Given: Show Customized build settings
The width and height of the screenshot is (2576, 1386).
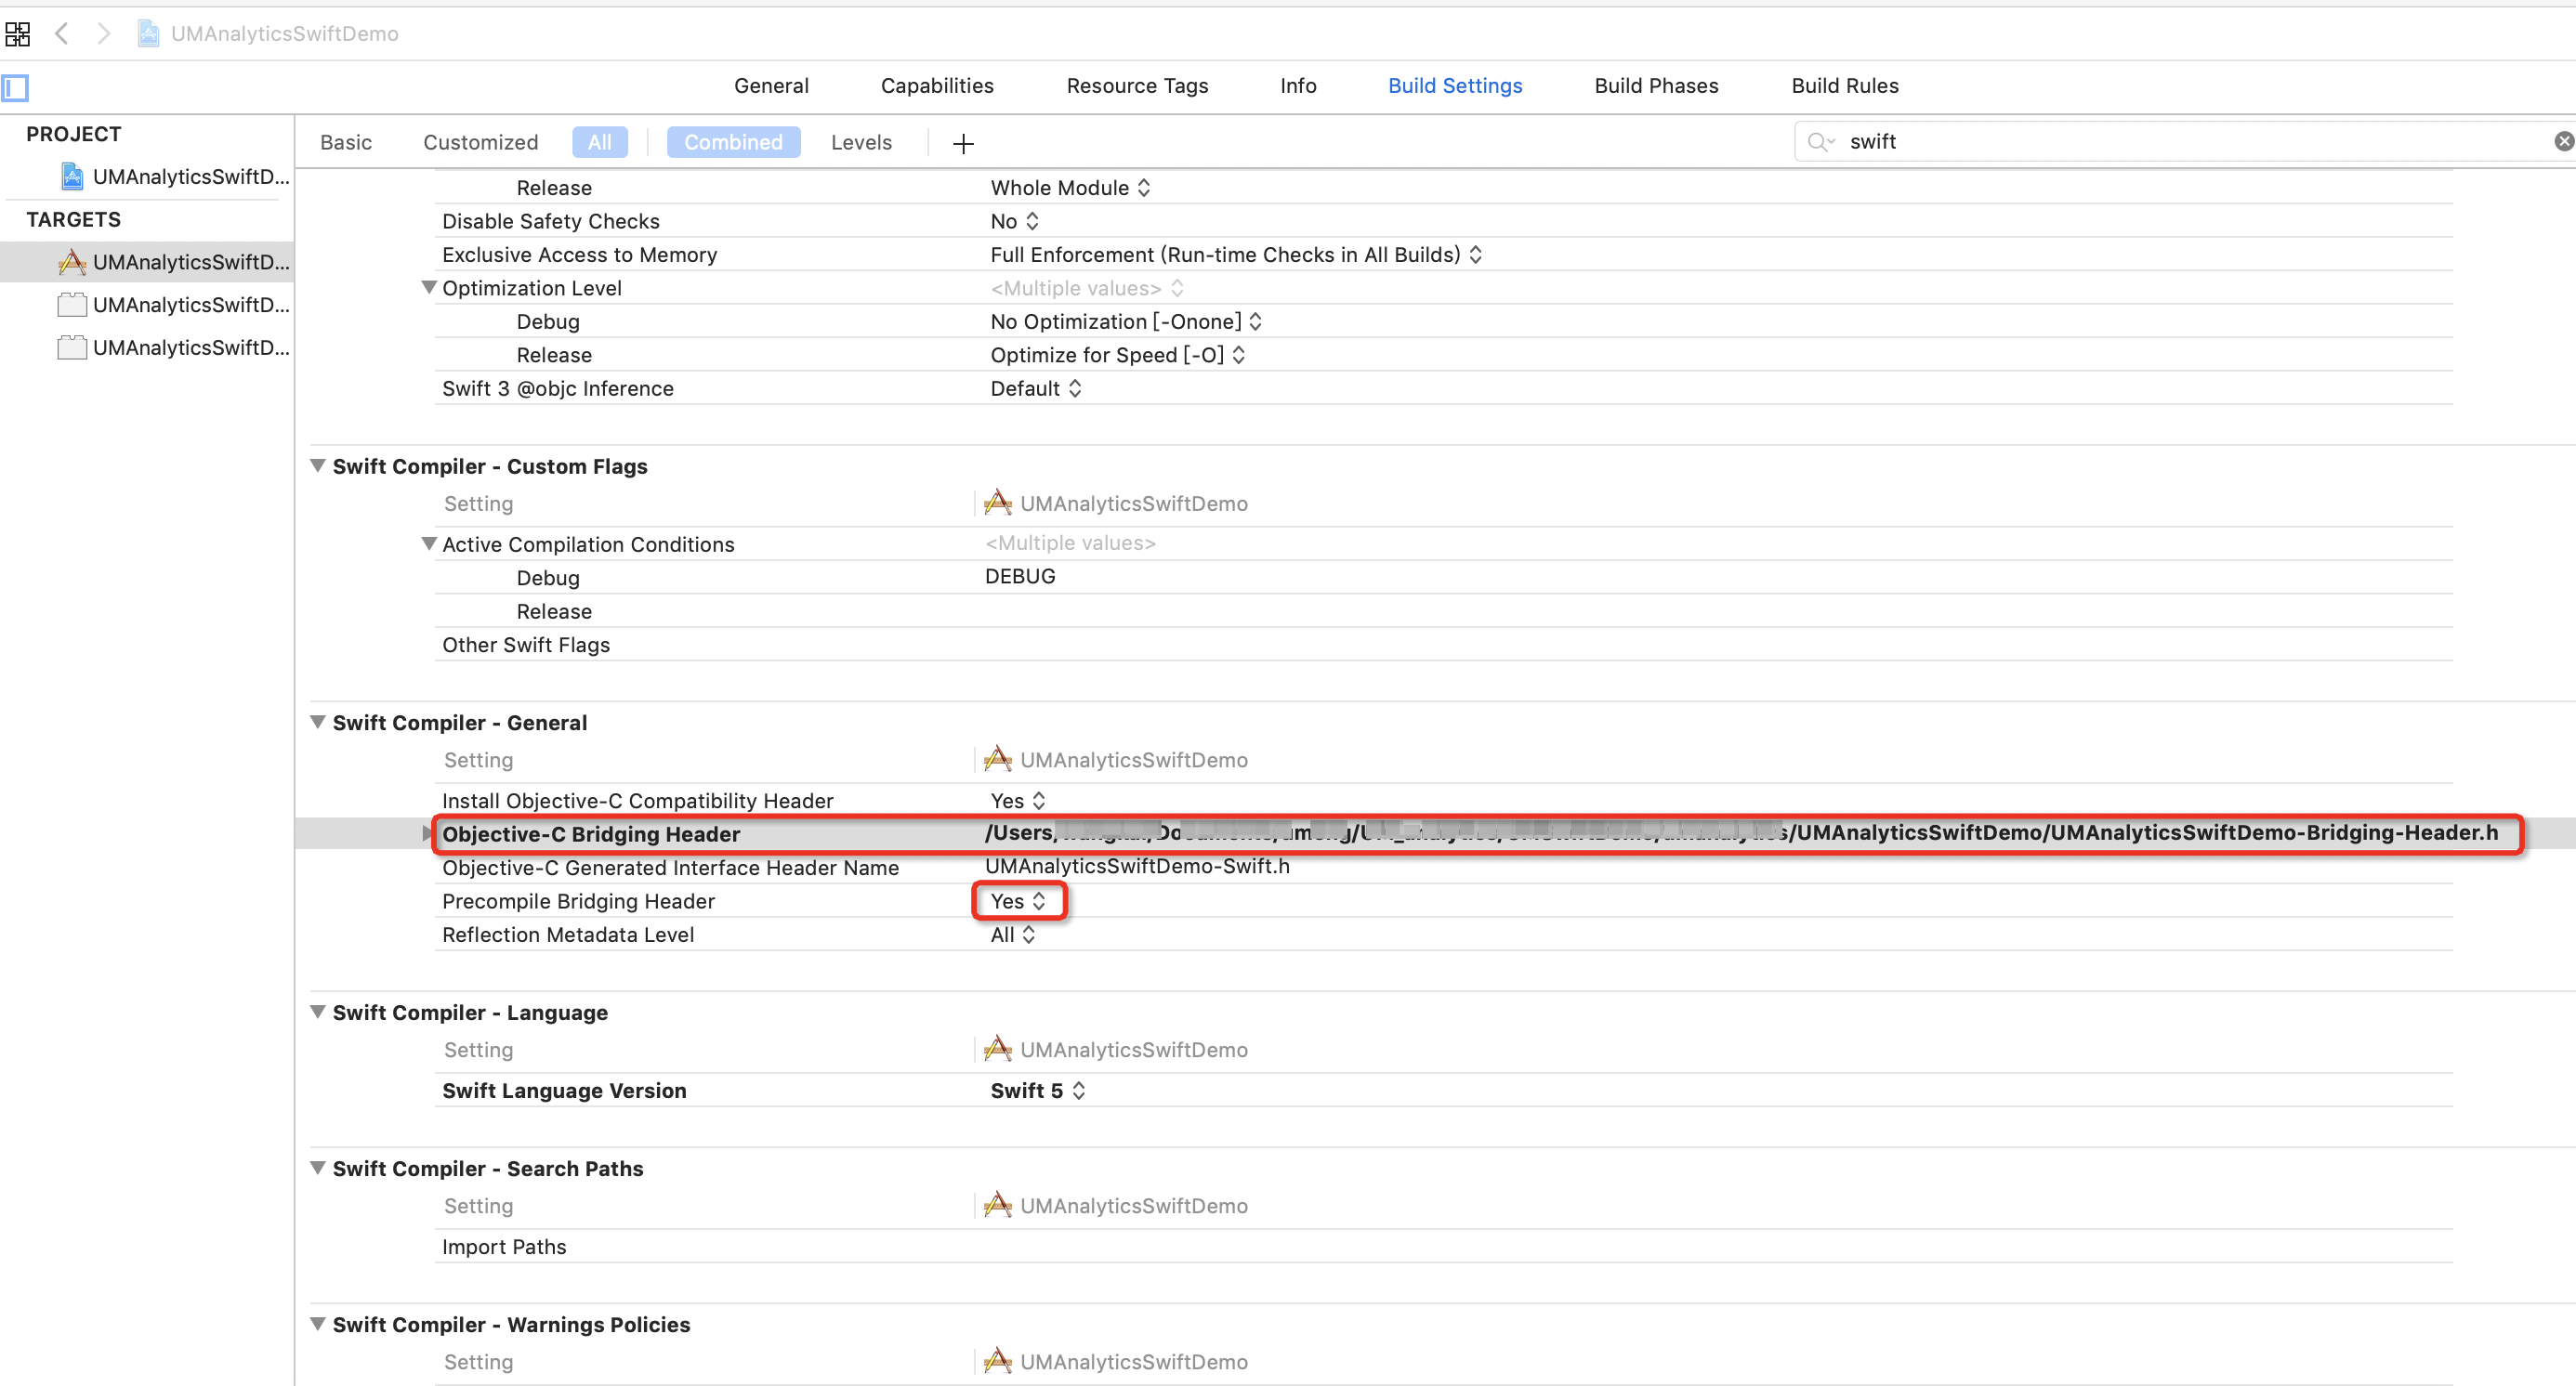Looking at the screenshot, I should [480, 143].
